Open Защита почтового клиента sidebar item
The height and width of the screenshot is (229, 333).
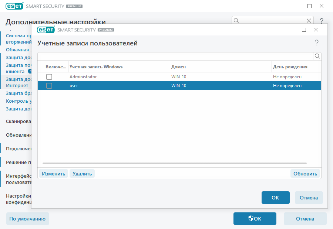click(x=19, y=68)
